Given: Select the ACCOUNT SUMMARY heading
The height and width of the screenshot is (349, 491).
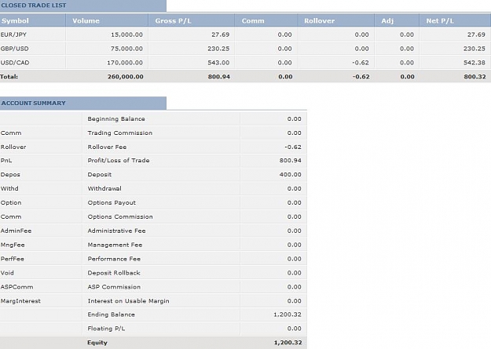Looking at the screenshot, I should coord(33,104).
